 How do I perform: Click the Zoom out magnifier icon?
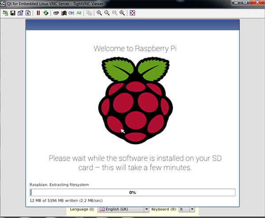[107, 13]
